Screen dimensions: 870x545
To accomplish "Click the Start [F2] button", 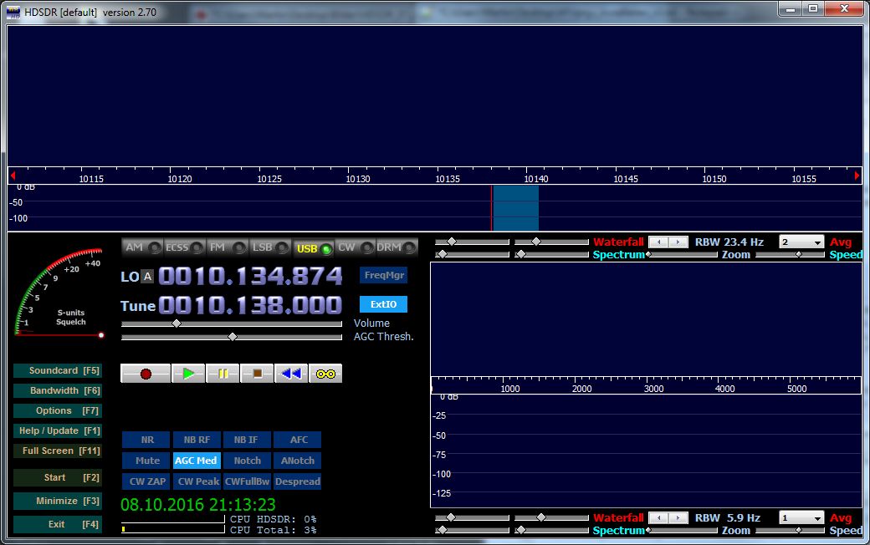I will click(58, 477).
